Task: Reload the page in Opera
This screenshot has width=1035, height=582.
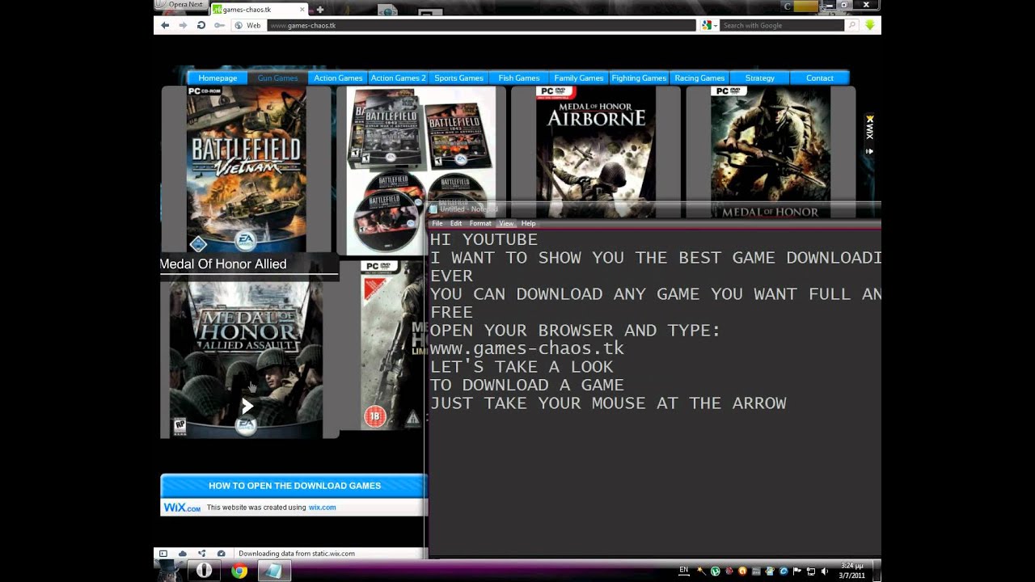Action: point(201,25)
